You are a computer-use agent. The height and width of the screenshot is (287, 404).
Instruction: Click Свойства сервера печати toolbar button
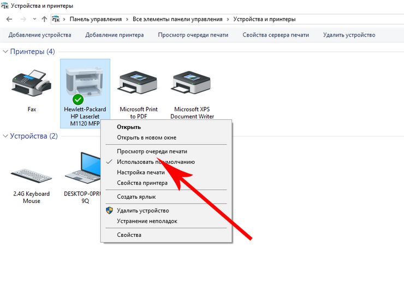coord(276,35)
